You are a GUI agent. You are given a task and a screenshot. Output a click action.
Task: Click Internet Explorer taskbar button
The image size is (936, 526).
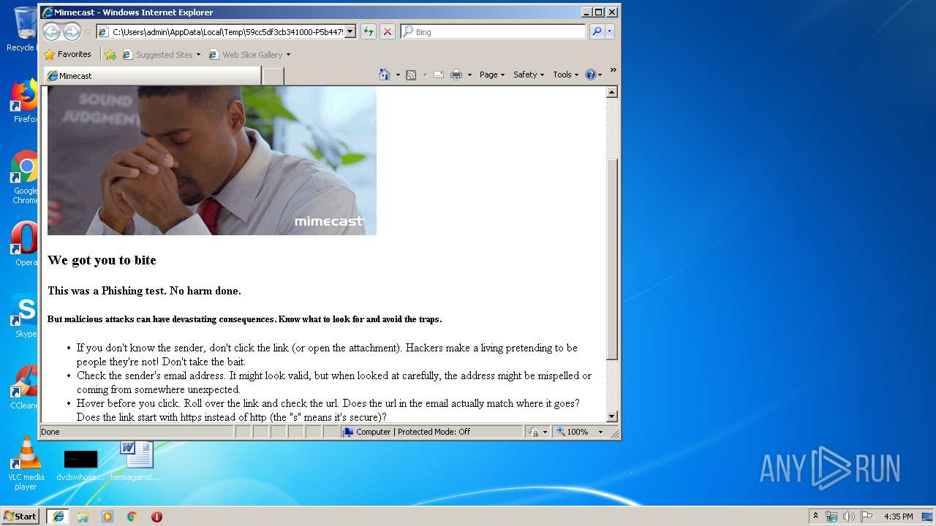(58, 517)
